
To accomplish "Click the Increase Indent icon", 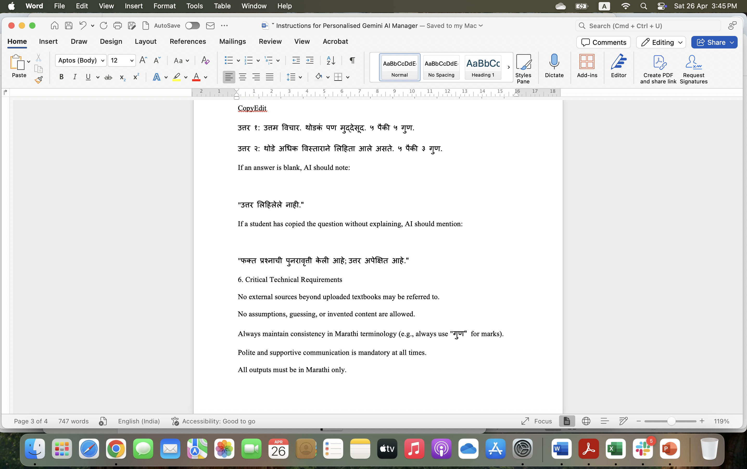I will pyautogui.click(x=310, y=60).
